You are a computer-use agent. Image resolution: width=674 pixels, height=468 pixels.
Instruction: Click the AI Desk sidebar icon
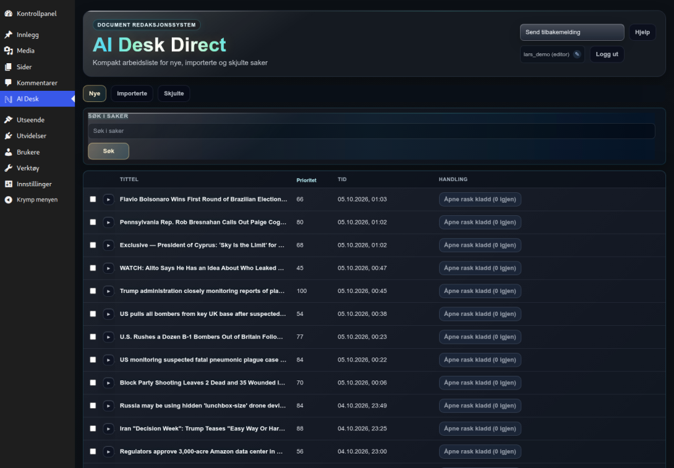coord(8,99)
